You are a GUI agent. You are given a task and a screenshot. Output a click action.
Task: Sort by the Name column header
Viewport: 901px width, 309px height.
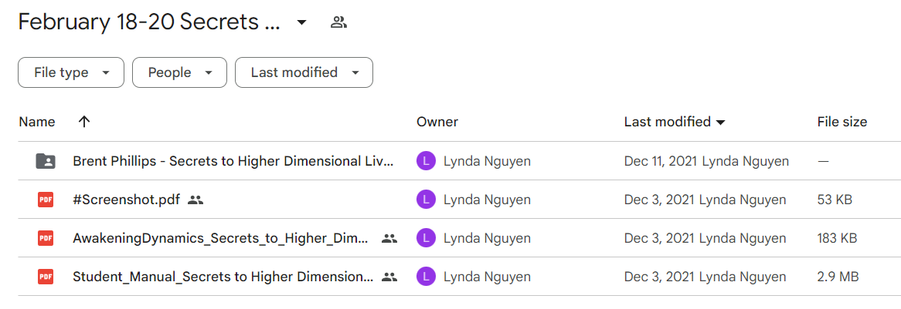(x=37, y=122)
